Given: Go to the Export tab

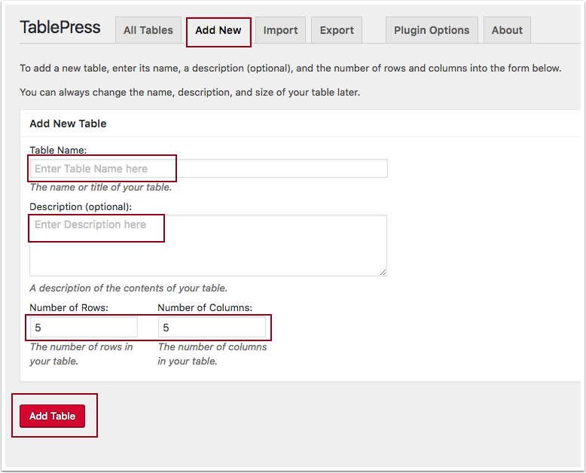Looking at the screenshot, I should click(337, 30).
